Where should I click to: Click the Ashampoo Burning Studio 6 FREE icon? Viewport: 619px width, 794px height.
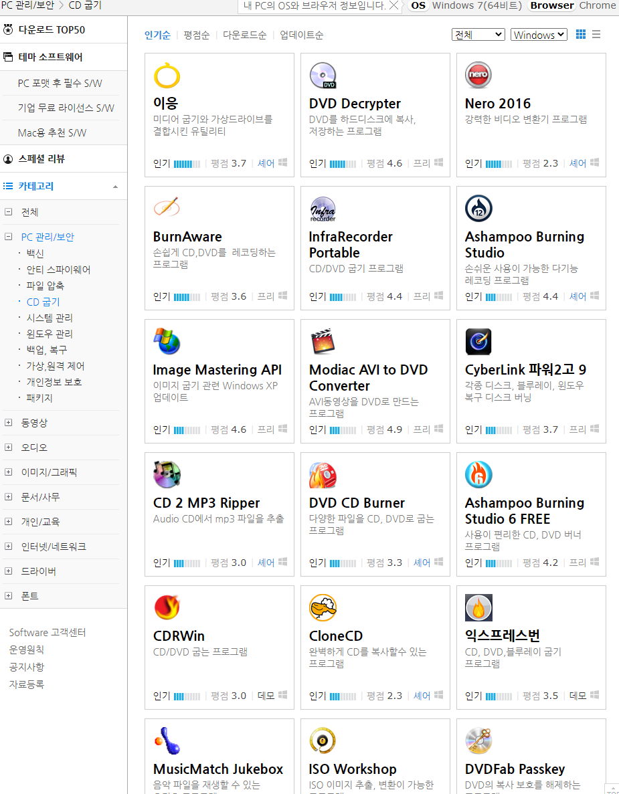pos(478,474)
